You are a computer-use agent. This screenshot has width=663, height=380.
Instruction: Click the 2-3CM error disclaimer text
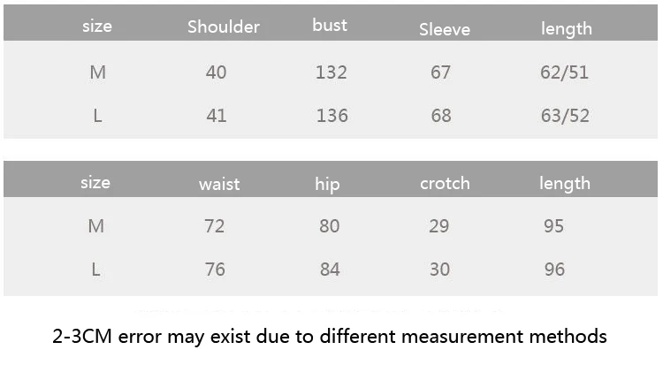(x=330, y=337)
